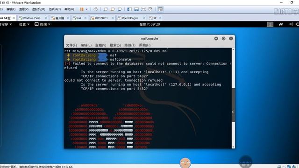This screenshot has width=299, height=168.
Task: Open the 位置 places dropdown in Kali panel
Action: pos(24,24)
